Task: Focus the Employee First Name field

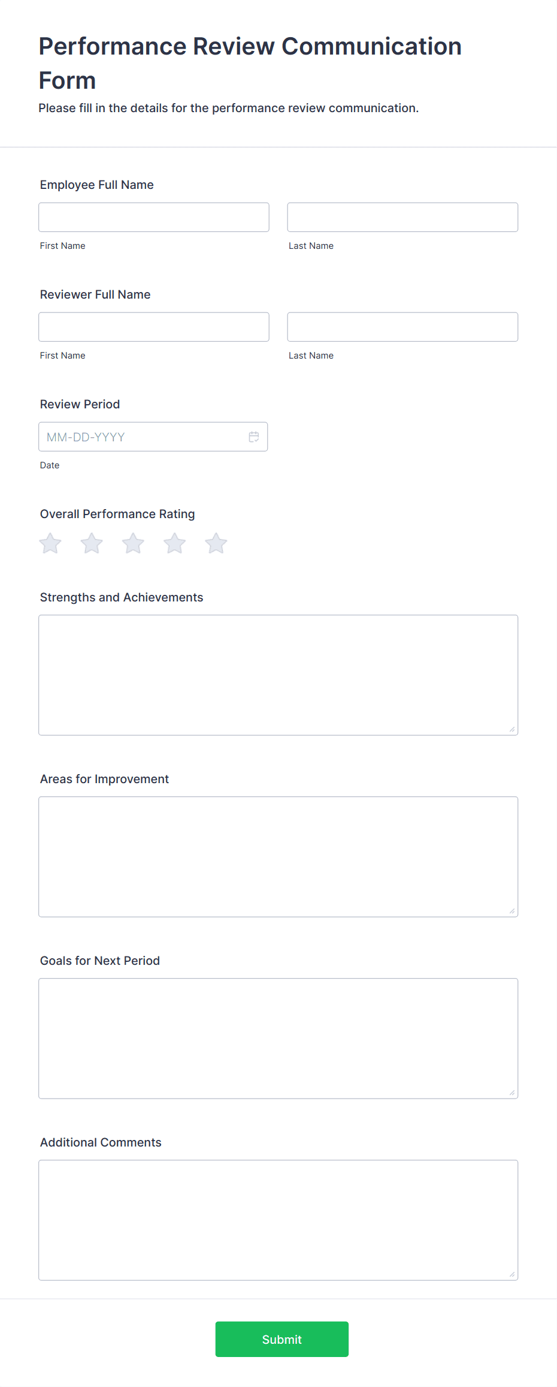Action: [154, 217]
